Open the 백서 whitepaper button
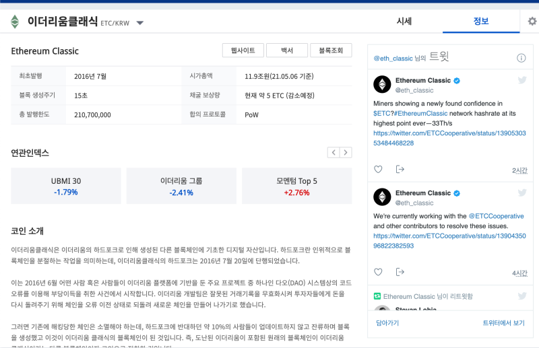 click(287, 50)
